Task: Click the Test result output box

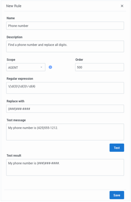Action: click(65, 167)
